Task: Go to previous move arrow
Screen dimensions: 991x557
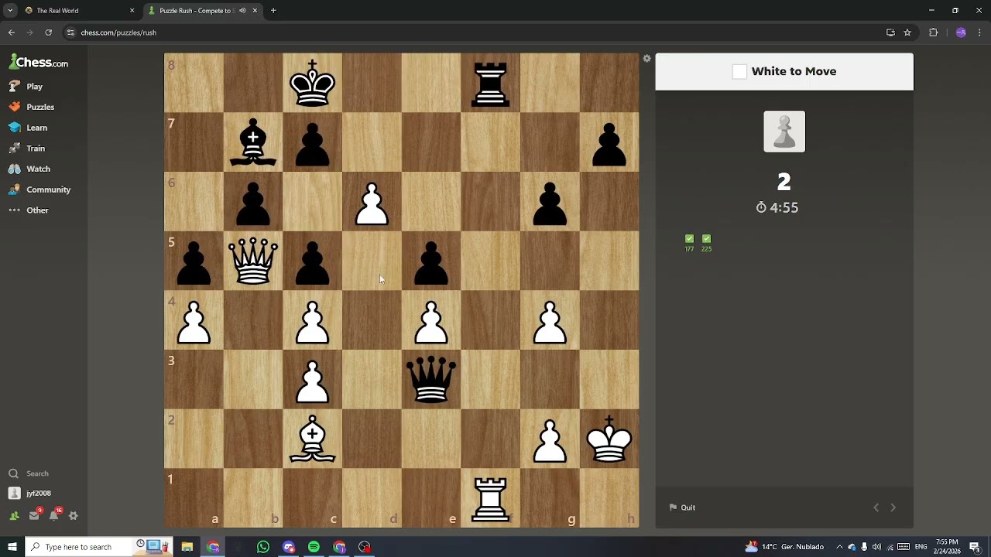Action: click(876, 507)
